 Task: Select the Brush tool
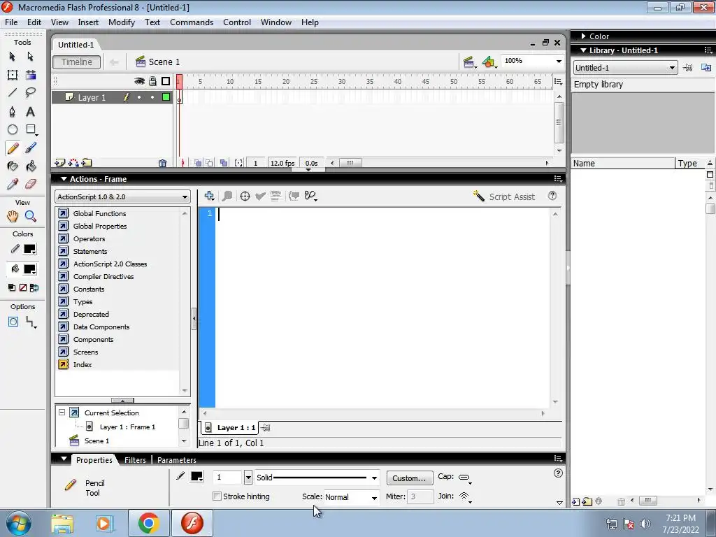pos(31,148)
